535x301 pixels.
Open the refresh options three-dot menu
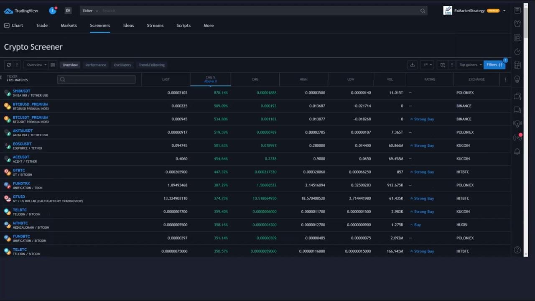tap(17, 65)
